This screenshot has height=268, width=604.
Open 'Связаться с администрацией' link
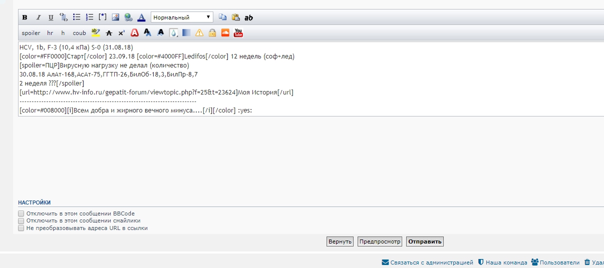point(427,262)
